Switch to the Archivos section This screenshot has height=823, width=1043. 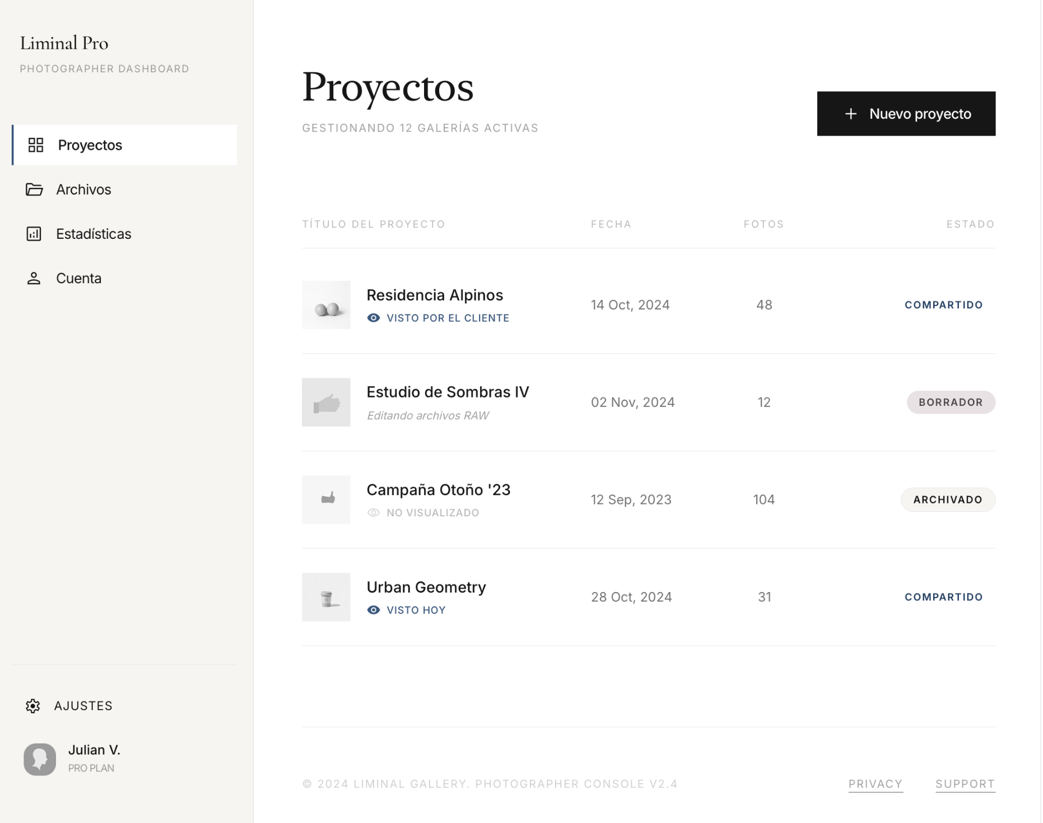83,189
